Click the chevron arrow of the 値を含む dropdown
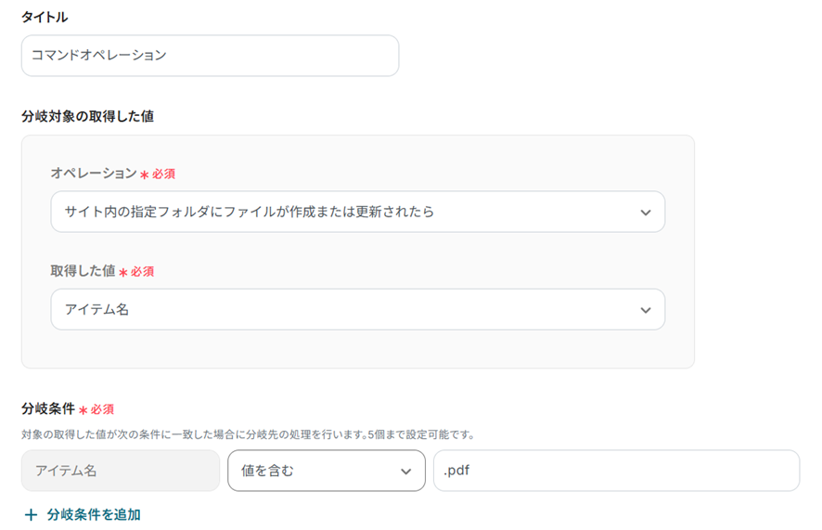822x530 pixels. (x=405, y=472)
